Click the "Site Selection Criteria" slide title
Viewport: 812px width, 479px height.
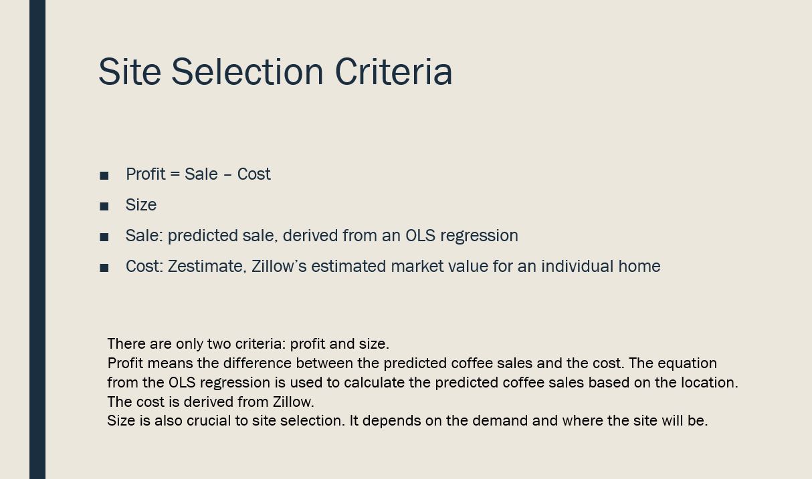pyautogui.click(x=275, y=71)
